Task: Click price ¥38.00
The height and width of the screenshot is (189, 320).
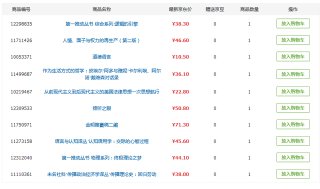Action: [180, 174]
